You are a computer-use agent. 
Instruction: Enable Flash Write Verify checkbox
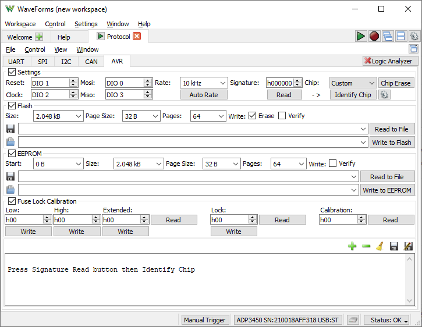(x=282, y=116)
